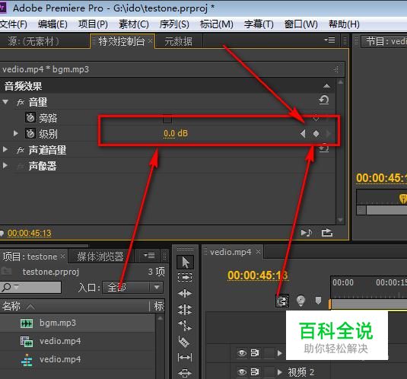This screenshot has height=379, width=407.
Task: Select the Track Select tool
Action: pos(185,278)
